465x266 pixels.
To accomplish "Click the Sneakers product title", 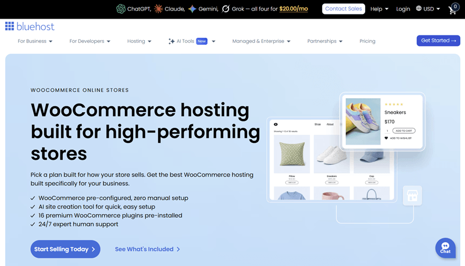I will click(x=395, y=112).
